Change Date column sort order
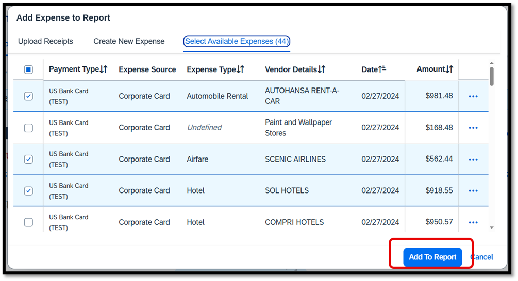 (x=383, y=69)
